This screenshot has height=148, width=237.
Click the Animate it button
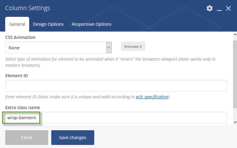[133, 47]
